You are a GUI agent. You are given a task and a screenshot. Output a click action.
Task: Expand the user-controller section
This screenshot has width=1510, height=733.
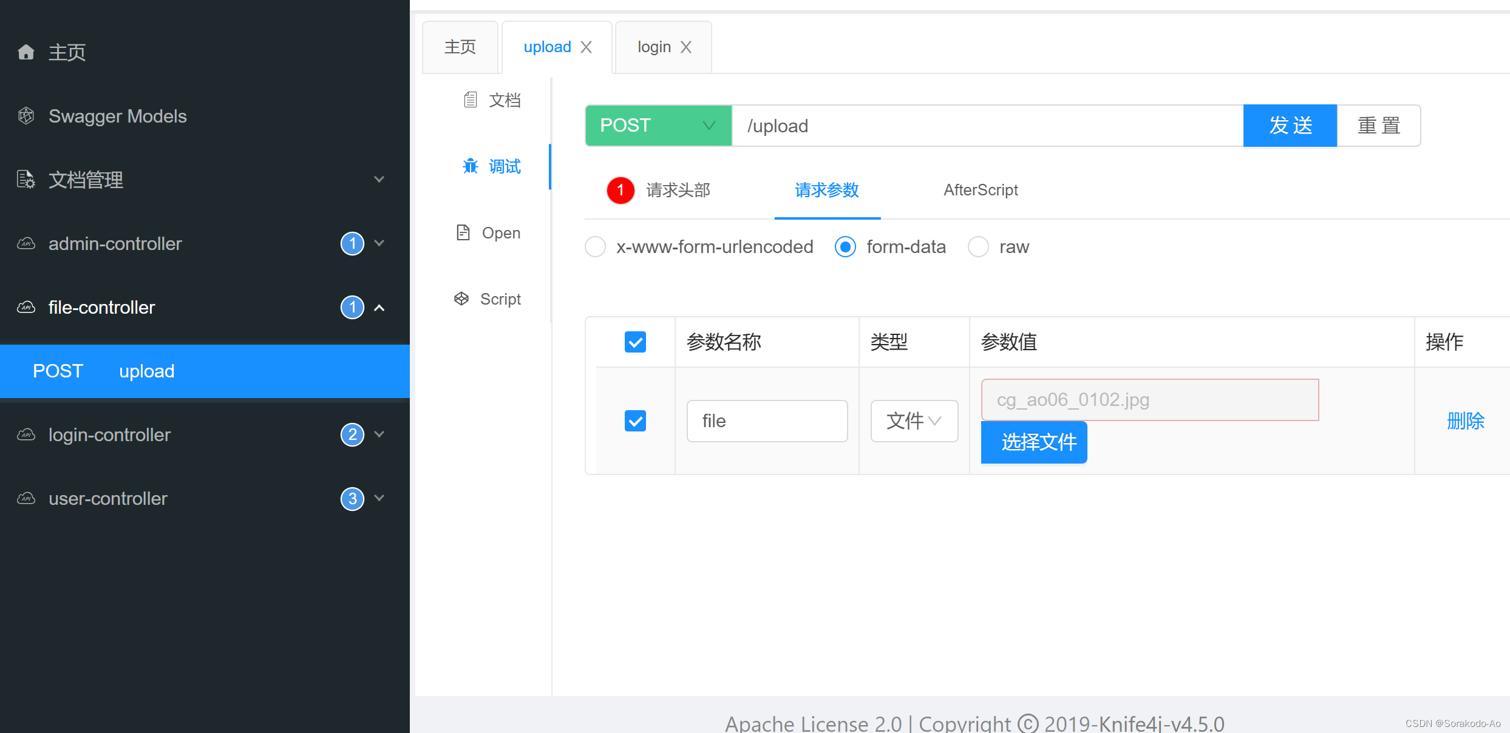point(379,498)
